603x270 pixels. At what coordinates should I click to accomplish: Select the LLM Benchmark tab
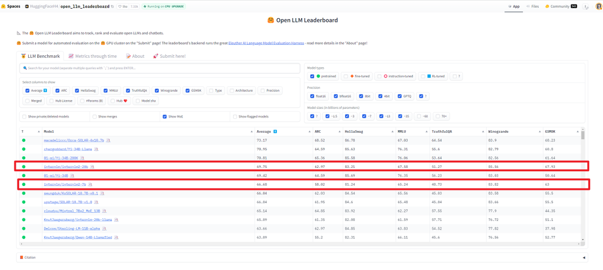[40, 56]
